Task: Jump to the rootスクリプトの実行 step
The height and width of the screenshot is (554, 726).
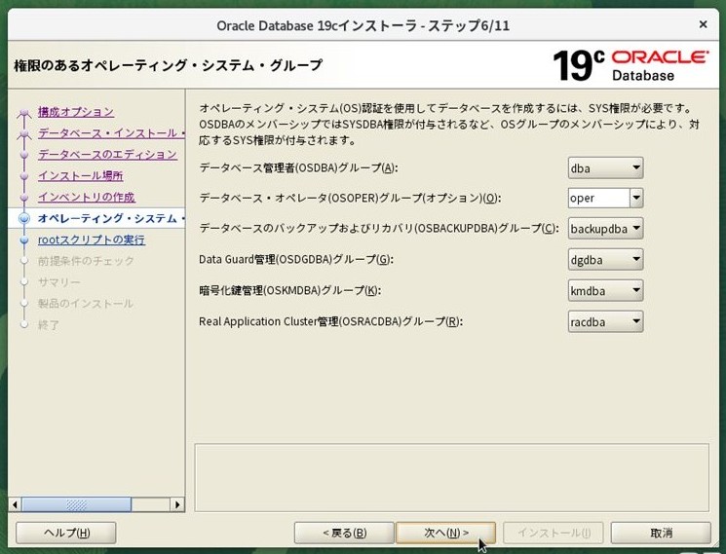Action: tap(92, 240)
